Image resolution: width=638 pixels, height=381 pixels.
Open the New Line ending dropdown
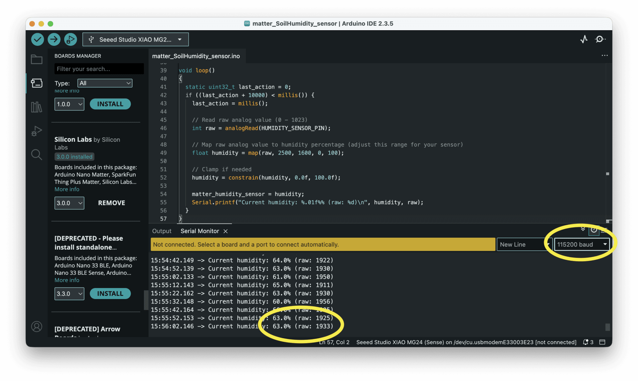click(x=523, y=245)
